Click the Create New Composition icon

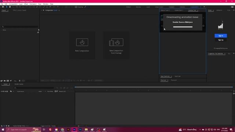pyautogui.click(x=8, y=81)
